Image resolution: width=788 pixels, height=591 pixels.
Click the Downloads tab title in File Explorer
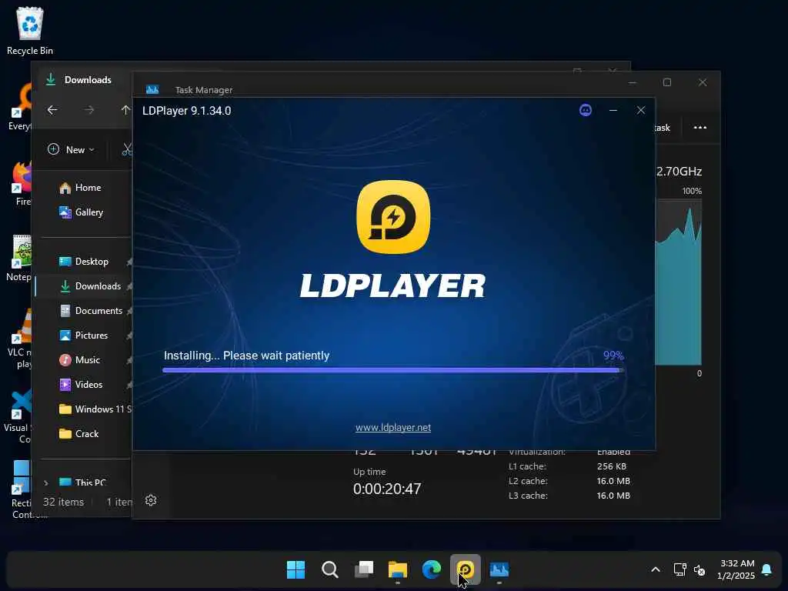click(x=88, y=80)
